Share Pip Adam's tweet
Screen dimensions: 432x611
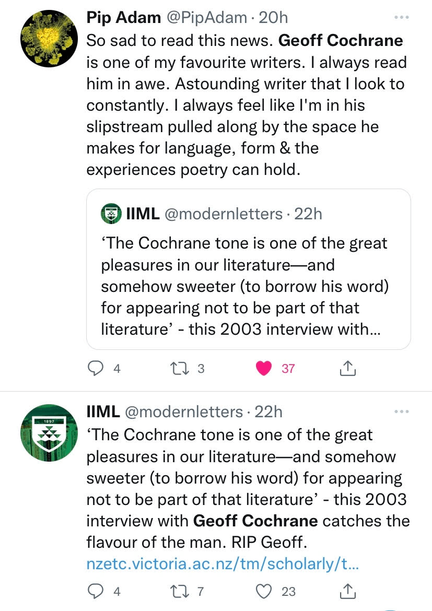(x=347, y=369)
